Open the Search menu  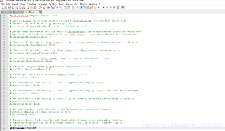point(15,4)
